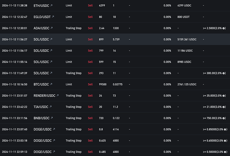Select the date 2024-11-11 22:59:13
The width and height of the screenshot is (230, 156).
coord(15,152)
